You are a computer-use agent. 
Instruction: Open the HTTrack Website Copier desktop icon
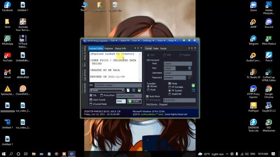[x=23, y=42]
